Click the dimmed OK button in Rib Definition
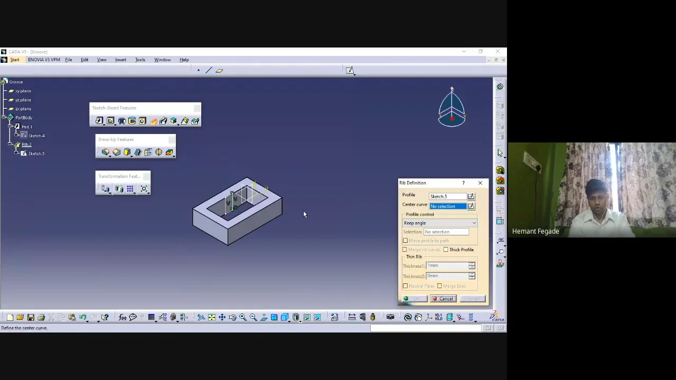This screenshot has width=676, height=380. pyautogui.click(x=414, y=299)
